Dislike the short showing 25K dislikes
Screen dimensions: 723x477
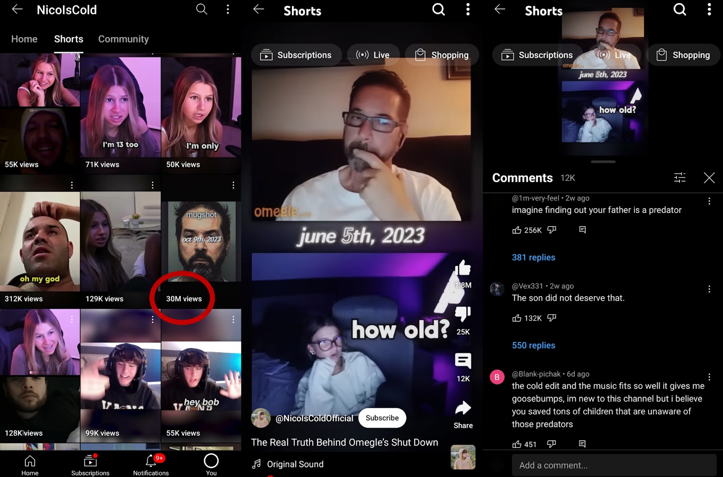pyautogui.click(x=463, y=314)
